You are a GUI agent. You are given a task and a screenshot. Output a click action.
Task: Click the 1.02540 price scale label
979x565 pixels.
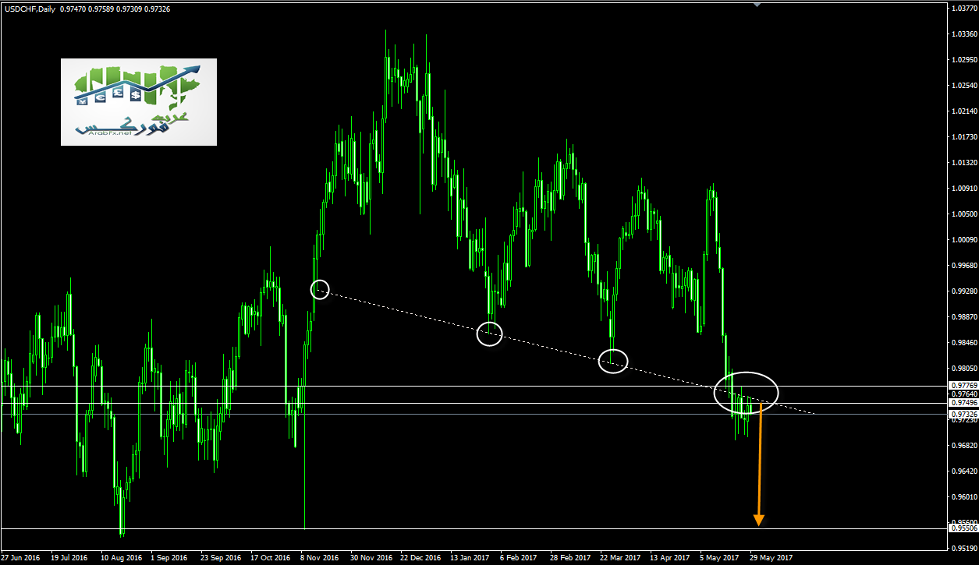pos(965,86)
